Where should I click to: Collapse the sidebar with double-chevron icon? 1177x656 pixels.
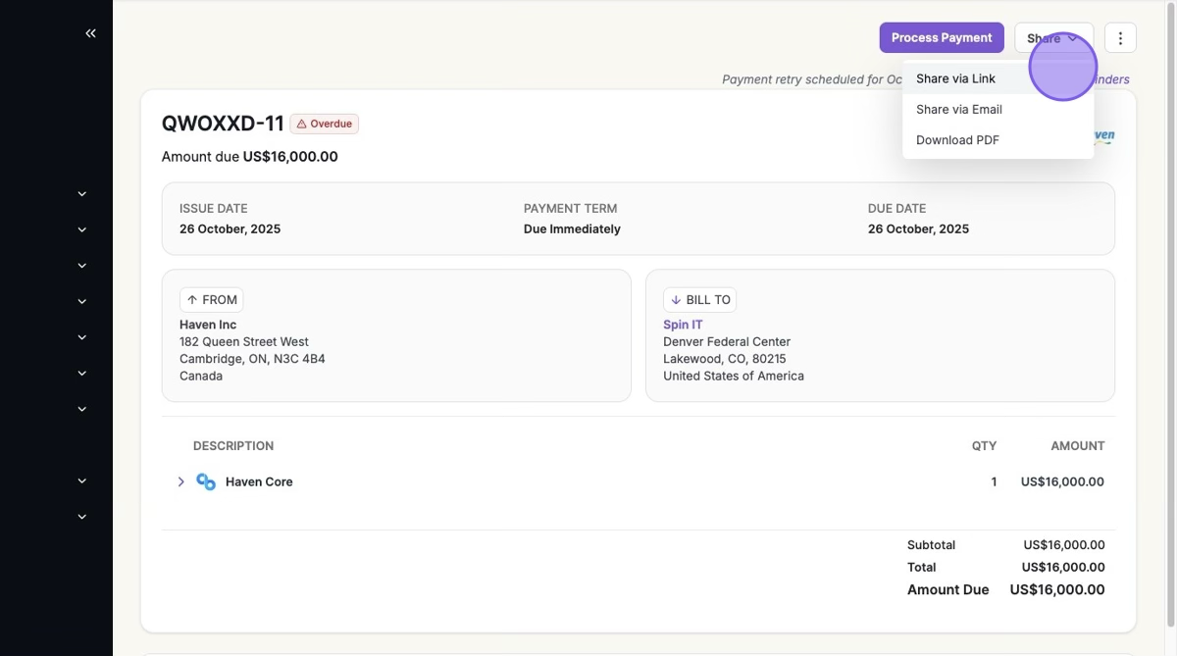[x=90, y=33]
